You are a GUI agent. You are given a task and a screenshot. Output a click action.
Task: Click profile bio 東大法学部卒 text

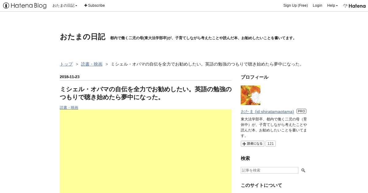tap(274, 127)
